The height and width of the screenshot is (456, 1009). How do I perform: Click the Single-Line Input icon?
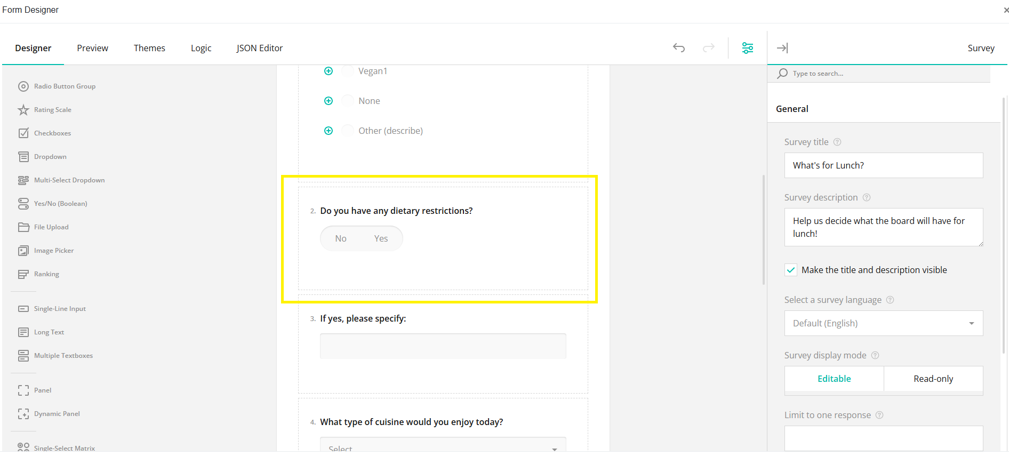pos(23,309)
